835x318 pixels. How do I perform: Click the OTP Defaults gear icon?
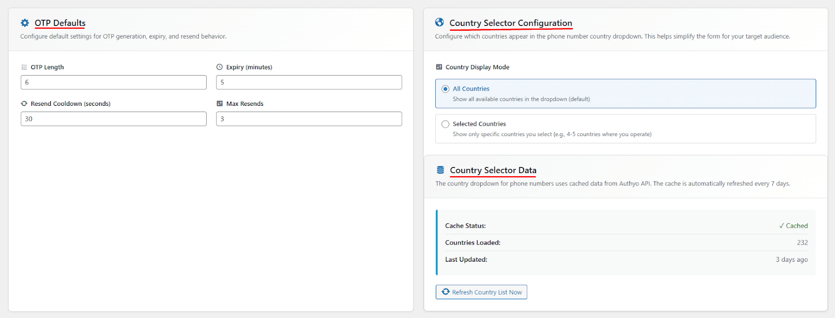point(25,23)
